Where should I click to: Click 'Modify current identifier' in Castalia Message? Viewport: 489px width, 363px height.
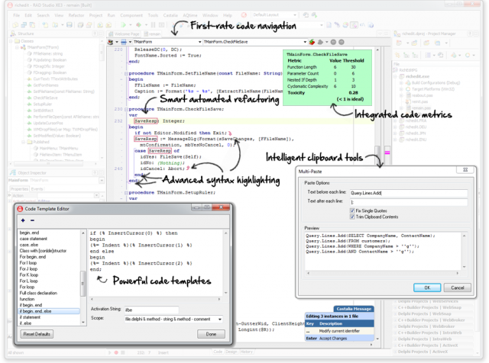(339, 331)
